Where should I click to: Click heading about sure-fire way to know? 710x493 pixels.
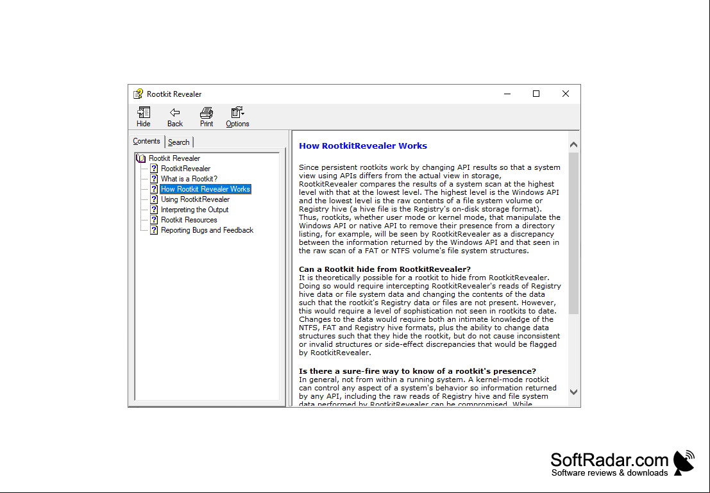click(418, 371)
